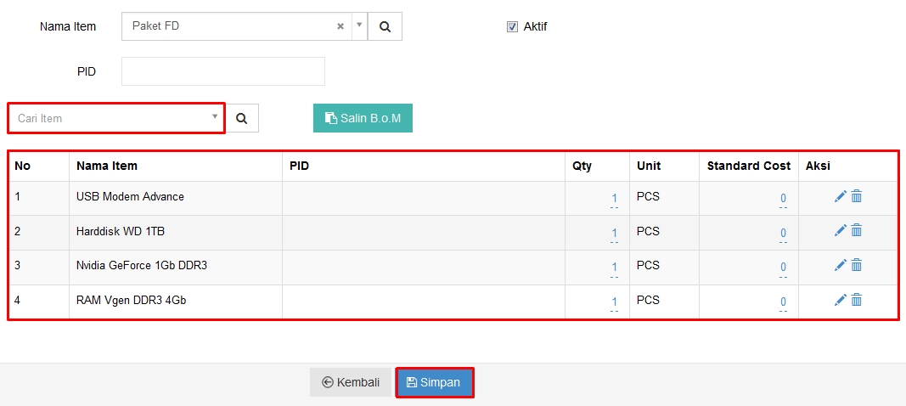The image size is (906, 406).
Task: Go back with the Kembali button
Action: click(x=351, y=382)
